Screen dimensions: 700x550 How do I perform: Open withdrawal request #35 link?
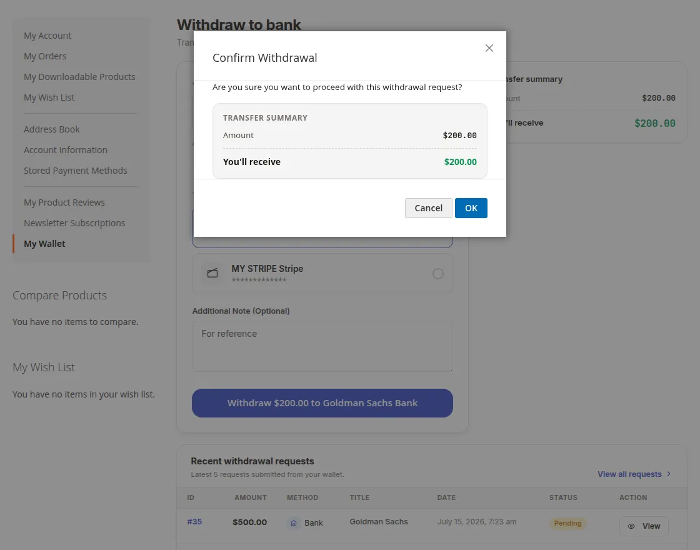click(x=194, y=521)
